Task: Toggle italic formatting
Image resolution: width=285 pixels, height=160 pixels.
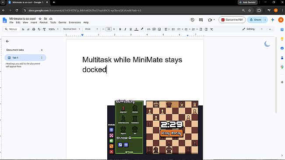Action: [x=125, y=29]
